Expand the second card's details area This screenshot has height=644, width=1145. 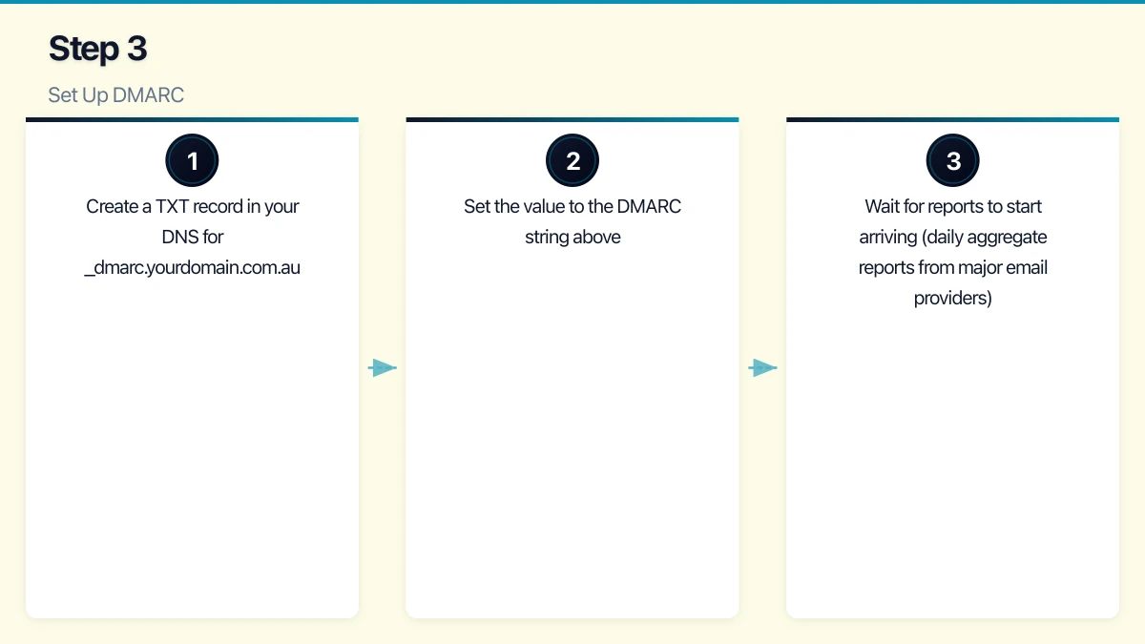[572, 429]
